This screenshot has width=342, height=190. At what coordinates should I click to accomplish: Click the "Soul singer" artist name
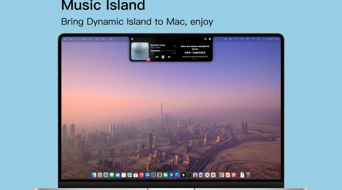click(155, 47)
